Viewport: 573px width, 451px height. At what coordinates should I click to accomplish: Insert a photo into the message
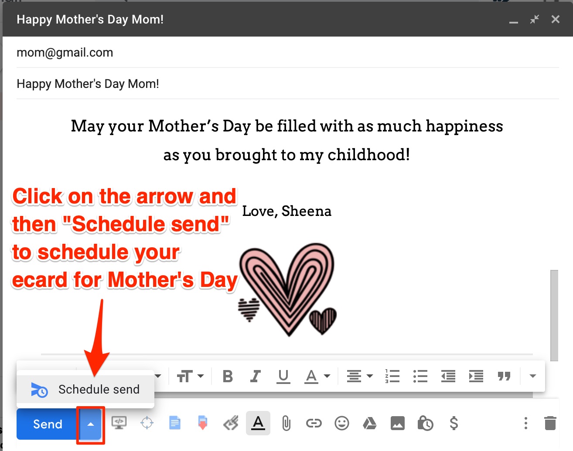click(x=397, y=423)
